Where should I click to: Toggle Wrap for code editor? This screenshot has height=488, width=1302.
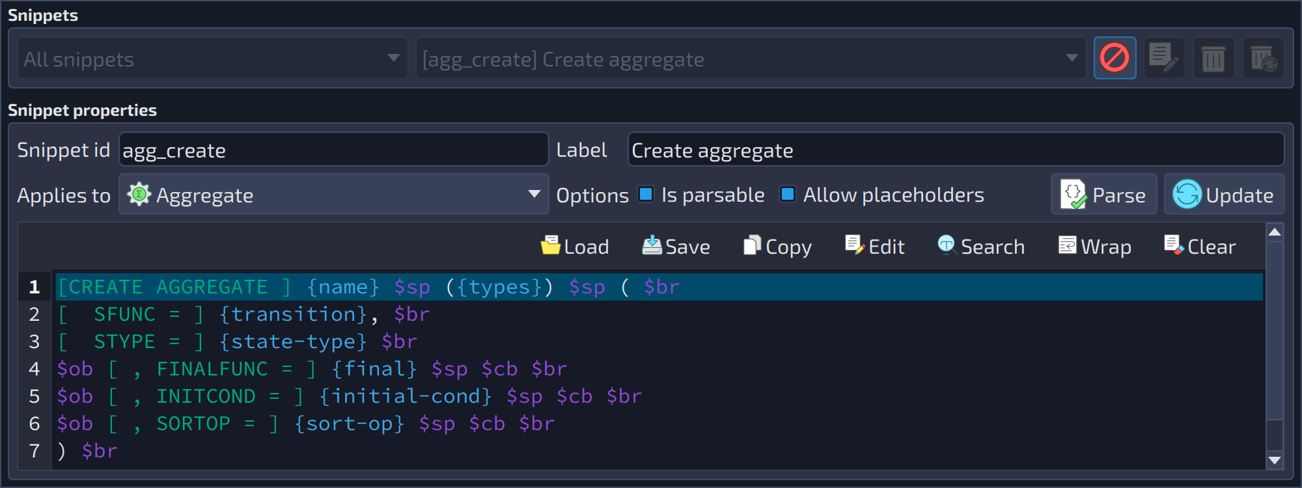click(x=1094, y=247)
